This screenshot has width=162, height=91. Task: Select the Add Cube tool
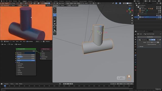(x=55, y=34)
